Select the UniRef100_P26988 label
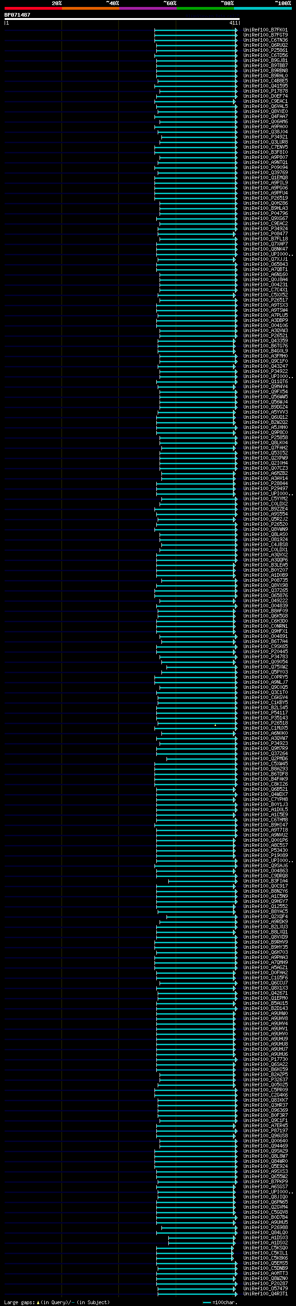 pos(265,1227)
